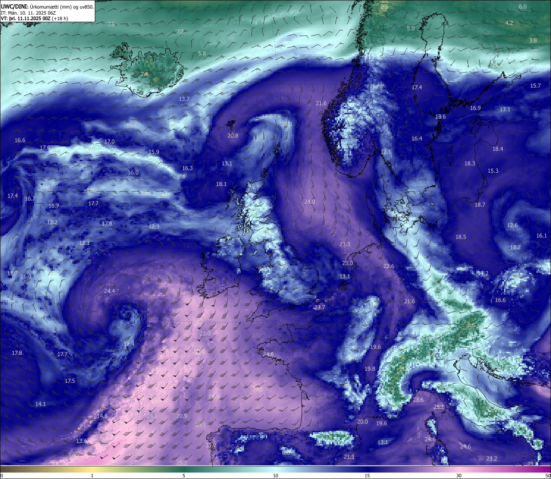Image resolution: width=551 pixels, height=479 pixels.
Task: Click the map value '18.5'
Action: click(x=461, y=237)
